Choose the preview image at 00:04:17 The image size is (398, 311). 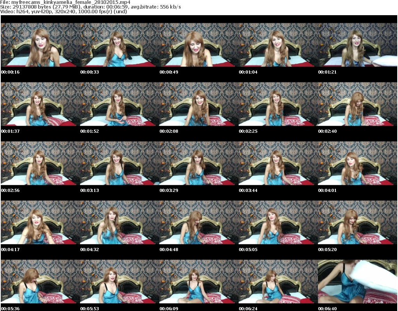pyautogui.click(x=40, y=223)
